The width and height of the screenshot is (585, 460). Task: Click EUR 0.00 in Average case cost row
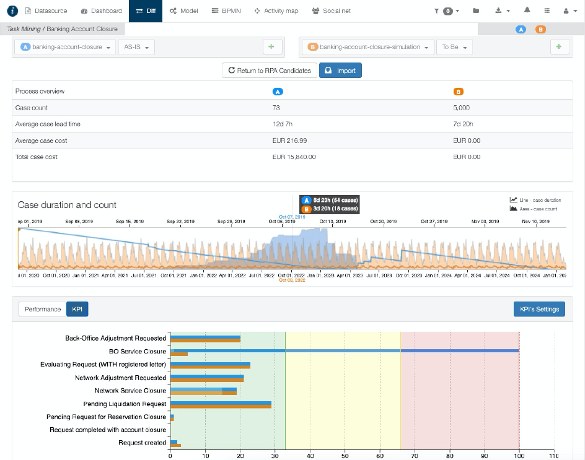pos(467,141)
